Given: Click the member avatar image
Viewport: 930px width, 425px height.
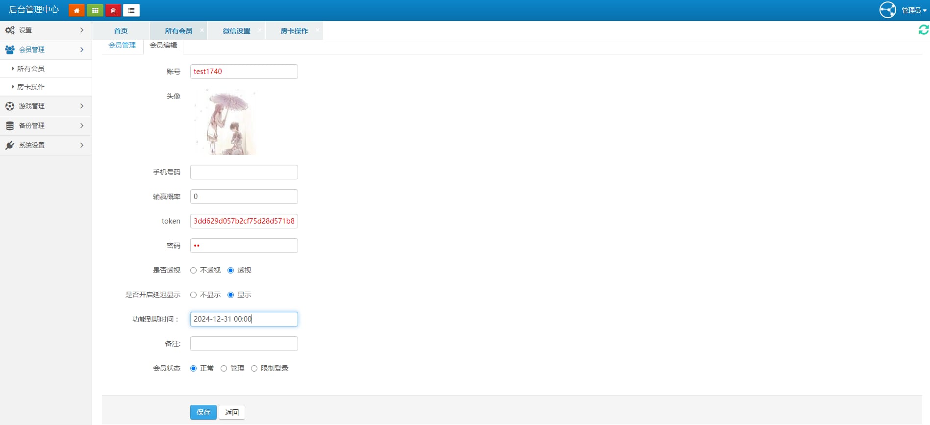Looking at the screenshot, I should (x=225, y=122).
